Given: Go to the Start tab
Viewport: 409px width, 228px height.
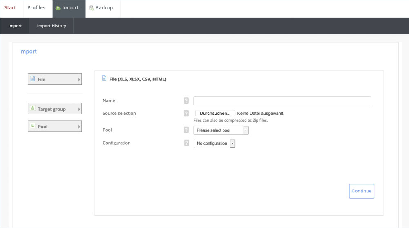Looking at the screenshot, I should pyautogui.click(x=10, y=8).
